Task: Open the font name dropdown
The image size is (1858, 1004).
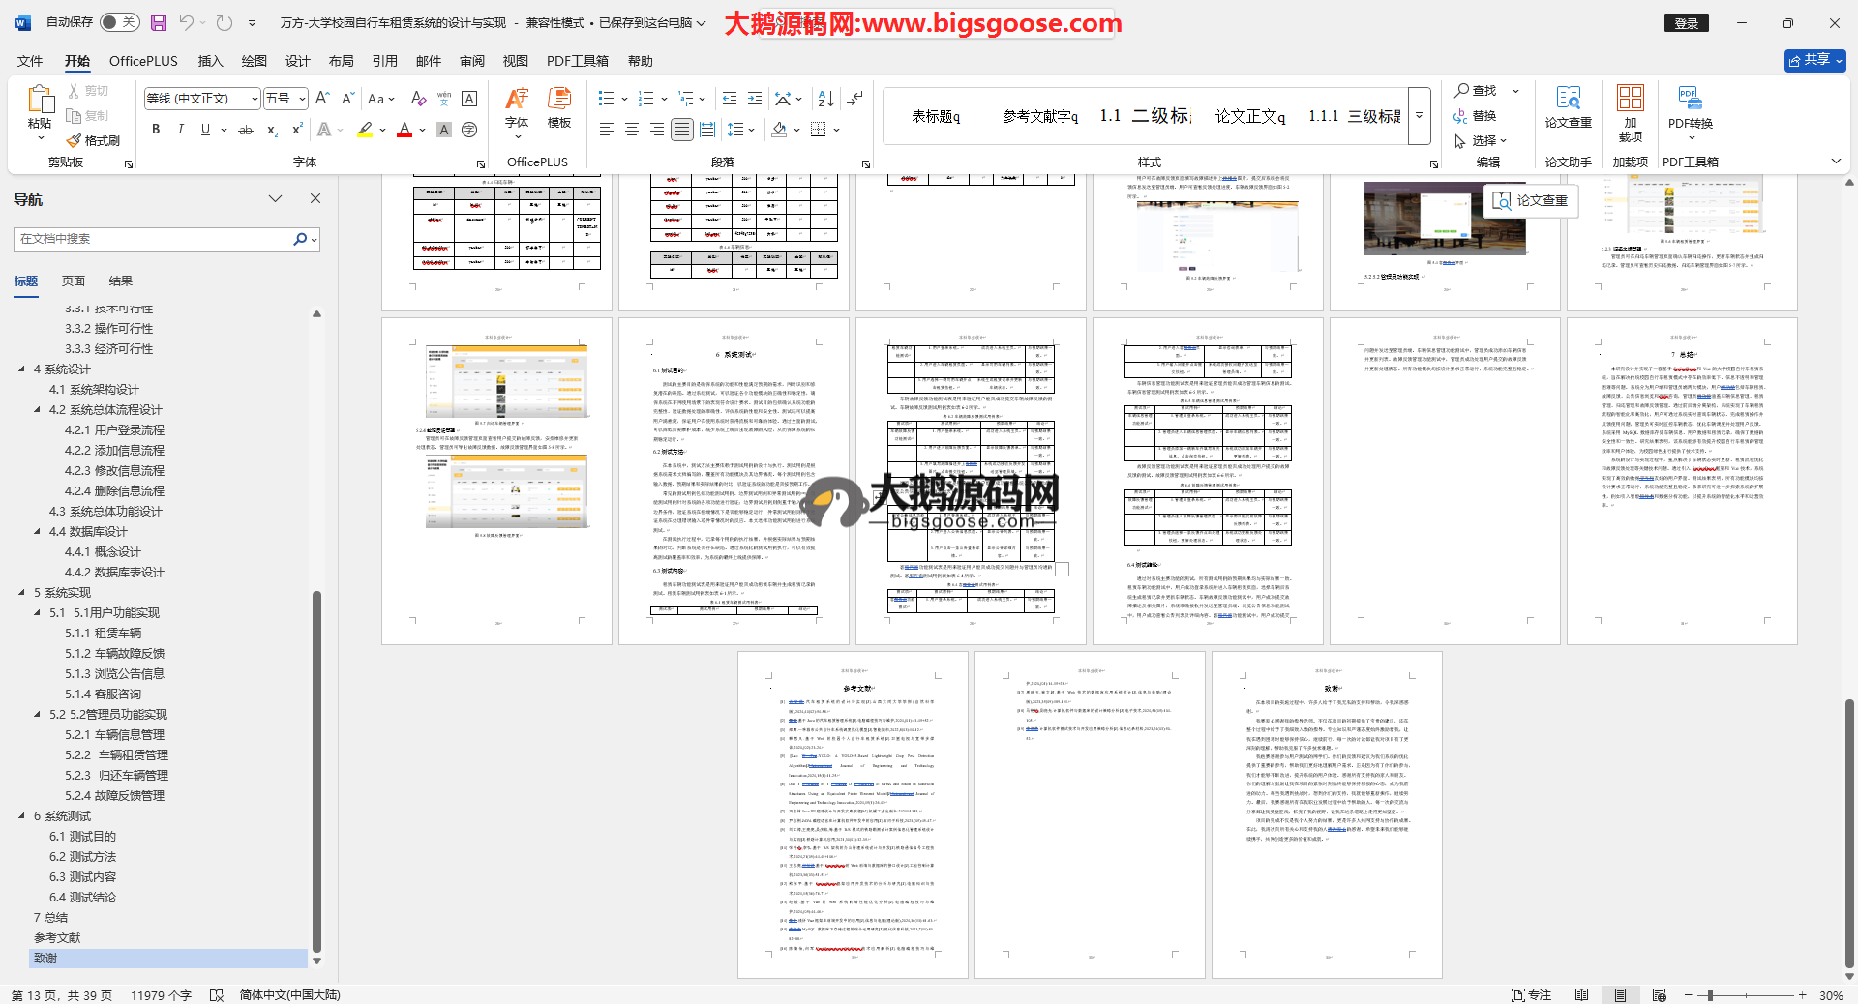Action: pos(255,99)
